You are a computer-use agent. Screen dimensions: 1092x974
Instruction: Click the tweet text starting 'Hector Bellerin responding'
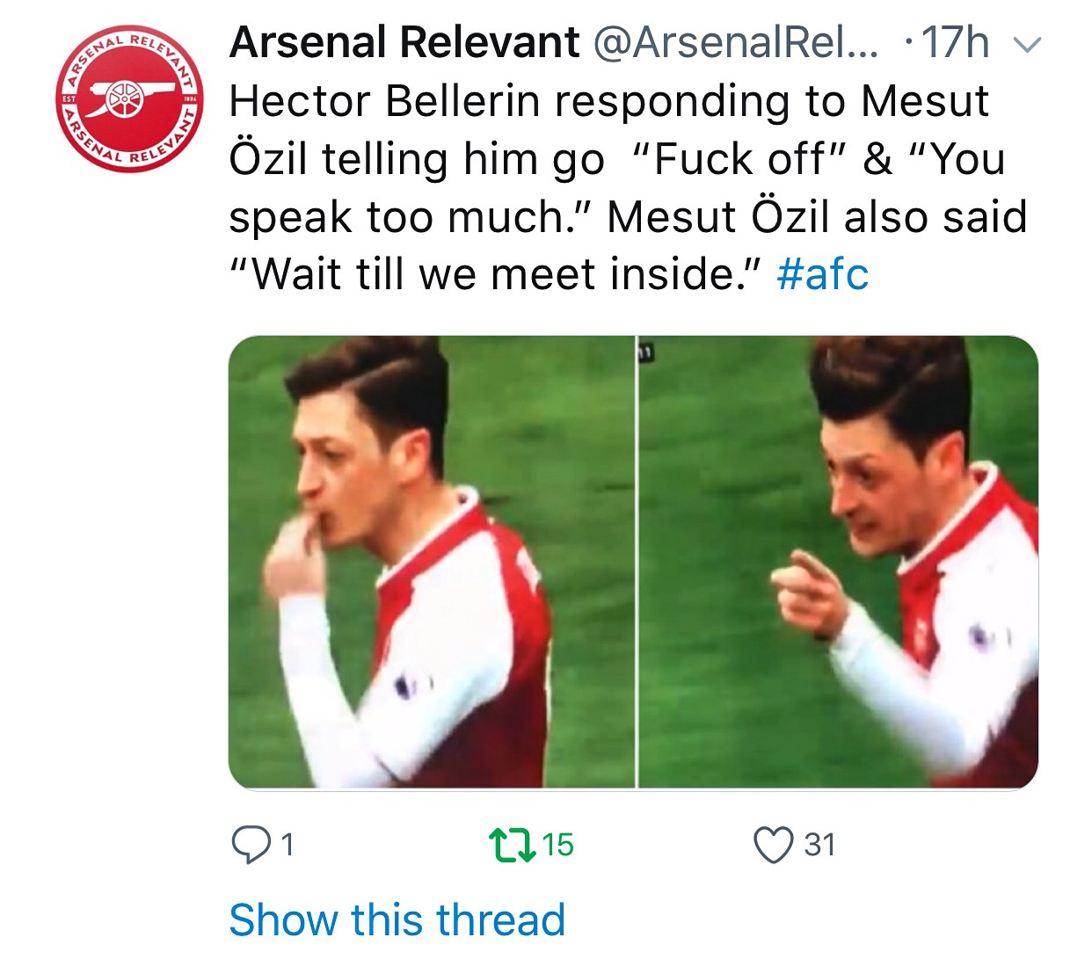pos(608,101)
